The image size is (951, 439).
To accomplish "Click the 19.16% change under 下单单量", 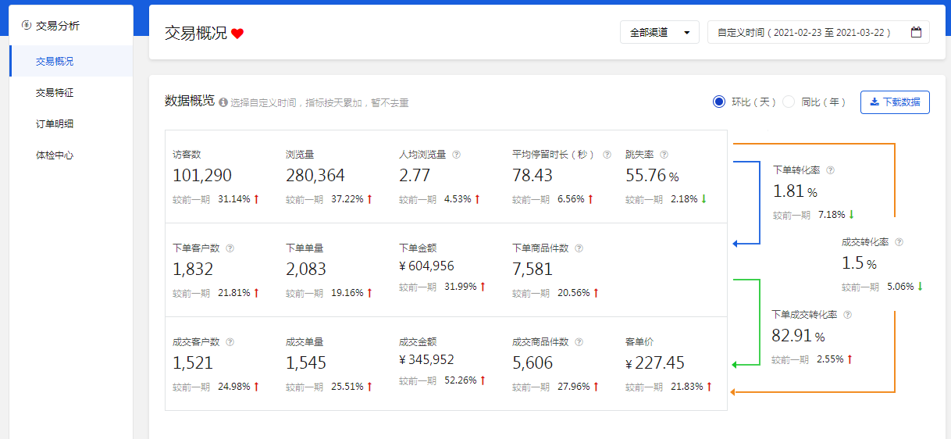I will click(347, 293).
